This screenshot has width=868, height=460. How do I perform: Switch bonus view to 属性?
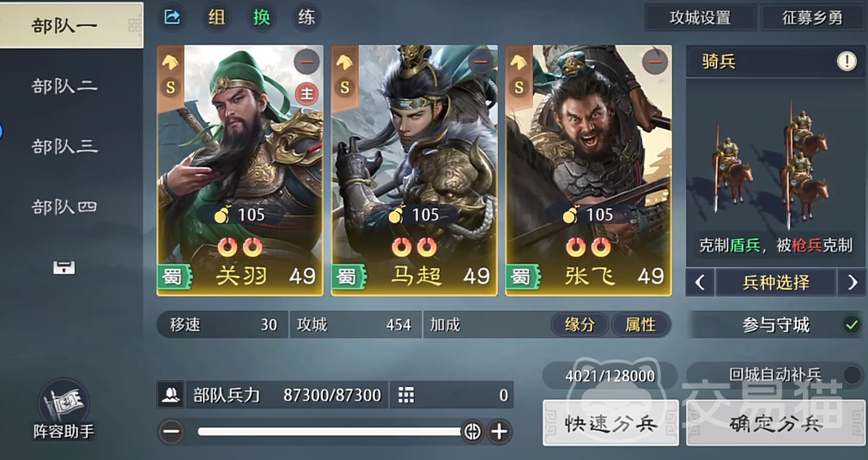640,324
